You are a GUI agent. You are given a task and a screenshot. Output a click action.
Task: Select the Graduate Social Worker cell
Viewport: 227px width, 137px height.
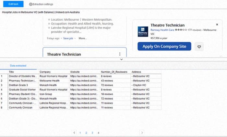pos(23,90)
